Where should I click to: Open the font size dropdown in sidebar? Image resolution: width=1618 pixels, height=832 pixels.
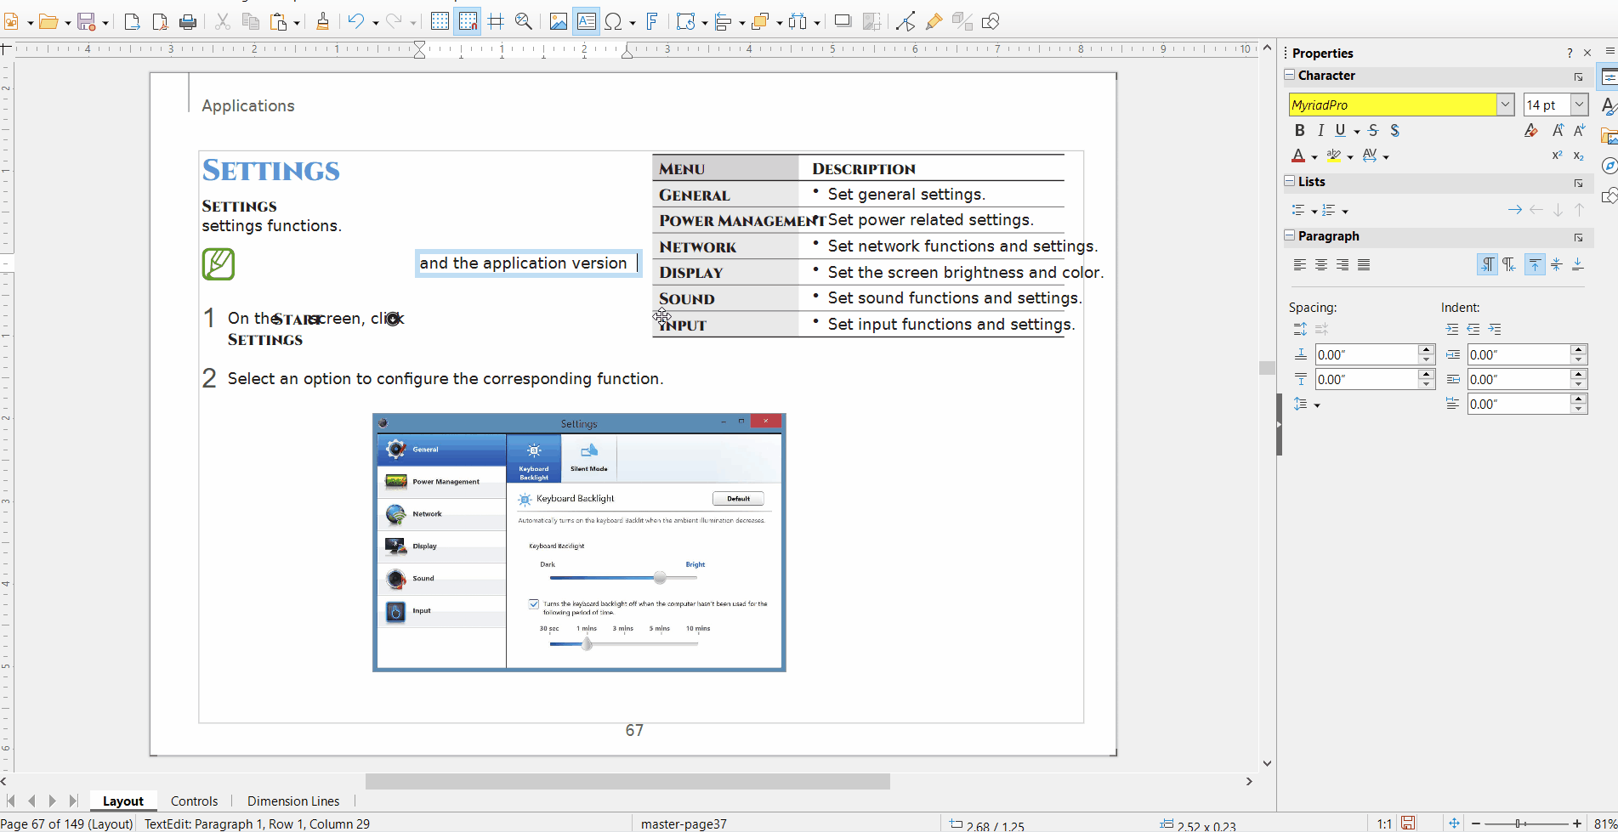(1579, 105)
